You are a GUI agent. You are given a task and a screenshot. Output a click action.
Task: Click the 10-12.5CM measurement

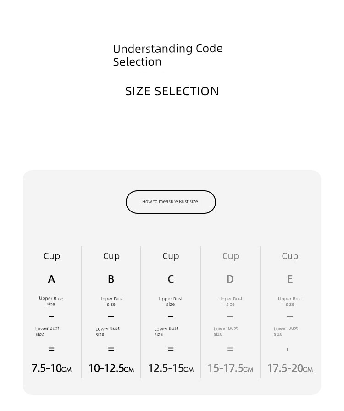(x=111, y=368)
